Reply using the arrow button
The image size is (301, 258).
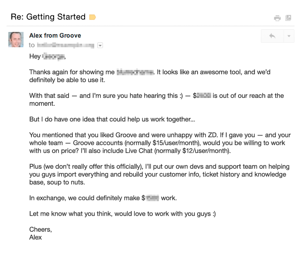point(272,36)
